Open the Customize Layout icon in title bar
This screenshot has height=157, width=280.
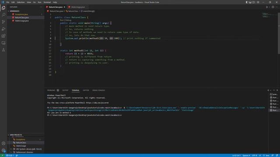pyautogui.click(x=258, y=2)
